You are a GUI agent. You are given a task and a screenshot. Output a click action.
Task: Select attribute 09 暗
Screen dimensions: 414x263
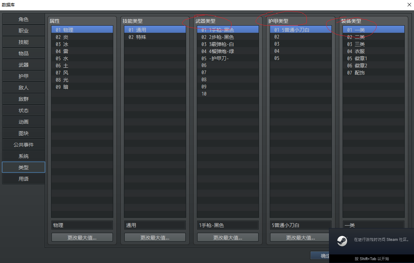pos(82,87)
